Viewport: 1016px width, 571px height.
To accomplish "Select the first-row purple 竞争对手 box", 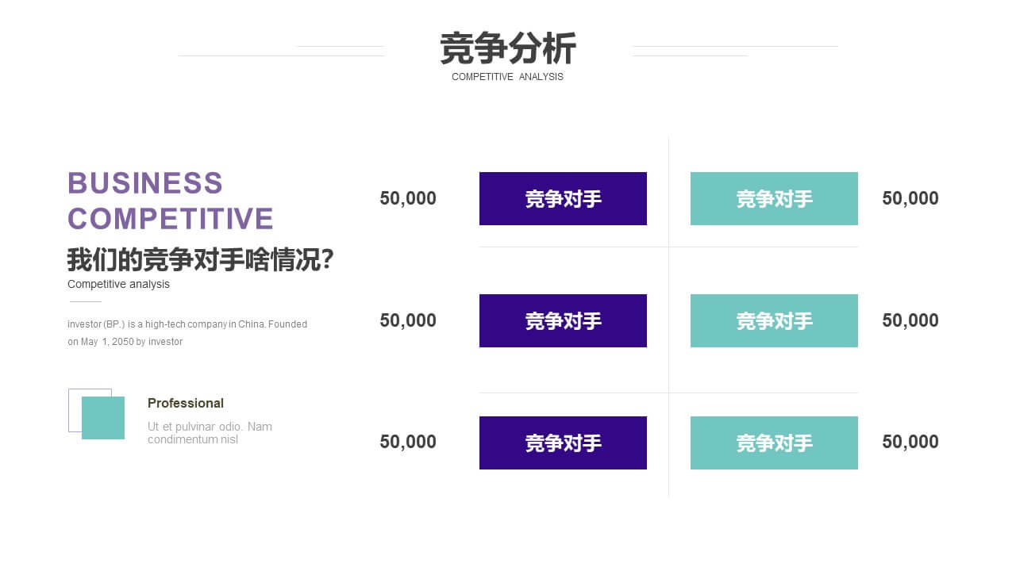I will 563,198.
